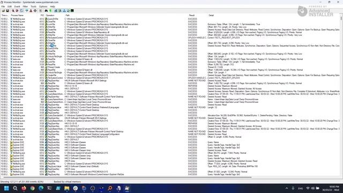Launch Firefox from the taskbar
This screenshot has width=343, height=193.
(24, 188)
